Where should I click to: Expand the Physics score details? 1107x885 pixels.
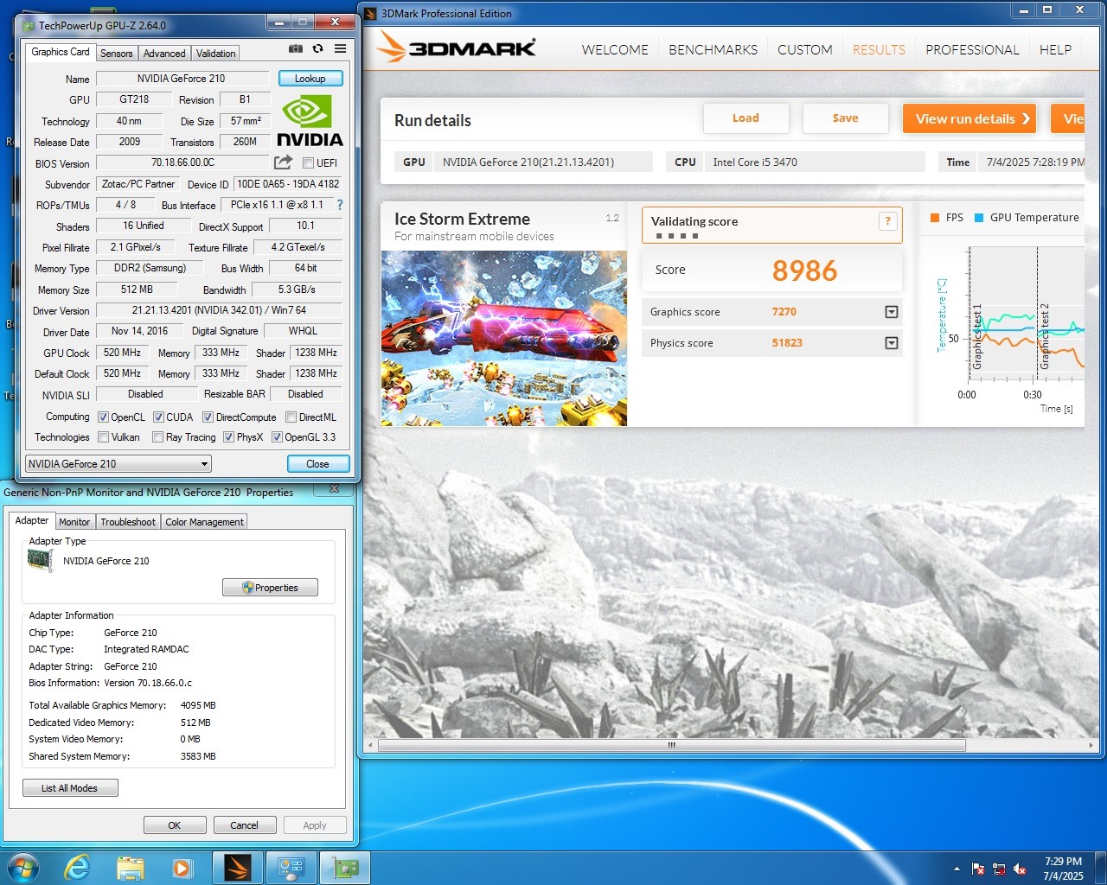coord(892,343)
